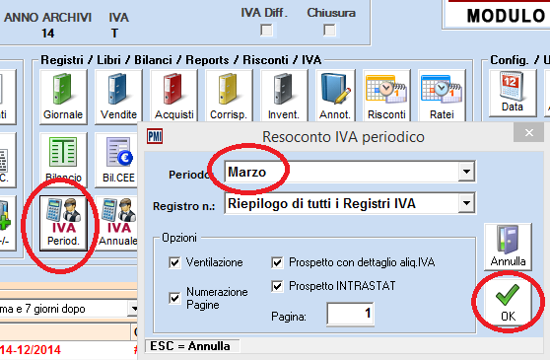Screen dimensions: 550x360
Task: Open the Ratei calendar icon
Action: [x=442, y=96]
